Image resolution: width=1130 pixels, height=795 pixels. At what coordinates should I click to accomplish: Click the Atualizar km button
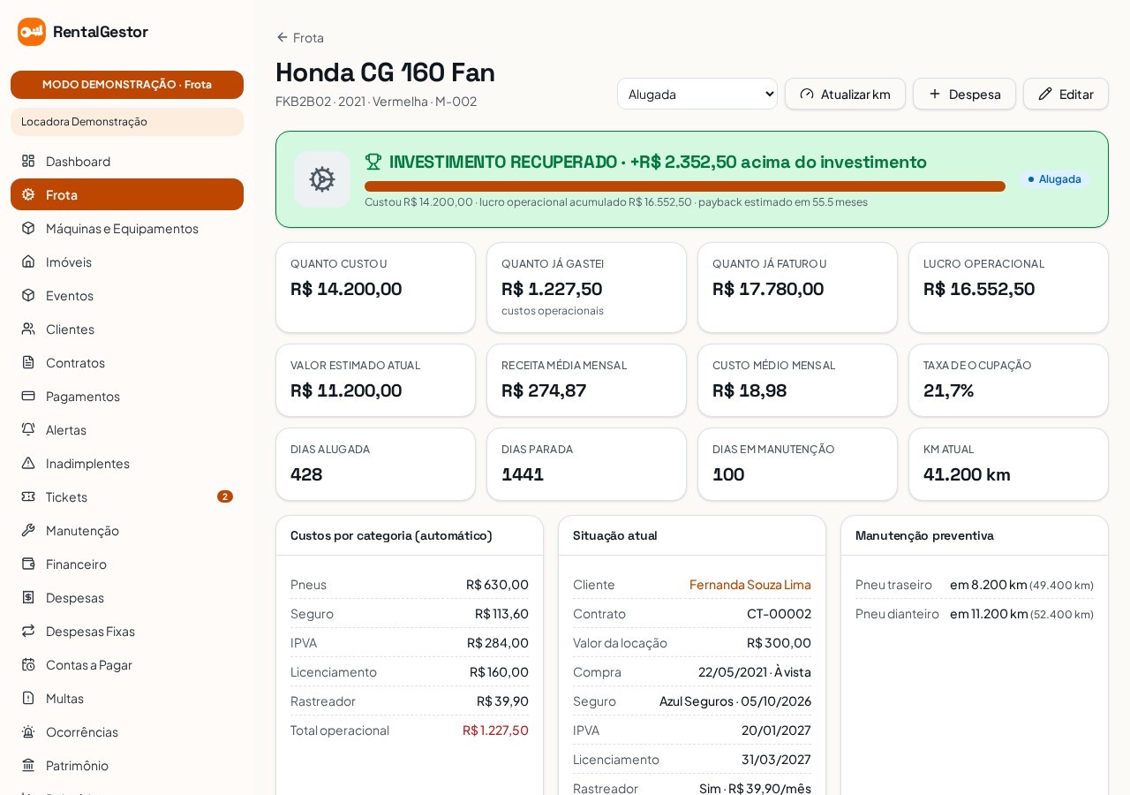(x=845, y=94)
